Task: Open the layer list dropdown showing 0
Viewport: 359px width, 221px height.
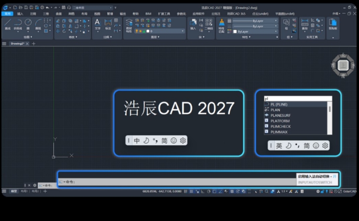Action: 160,31
